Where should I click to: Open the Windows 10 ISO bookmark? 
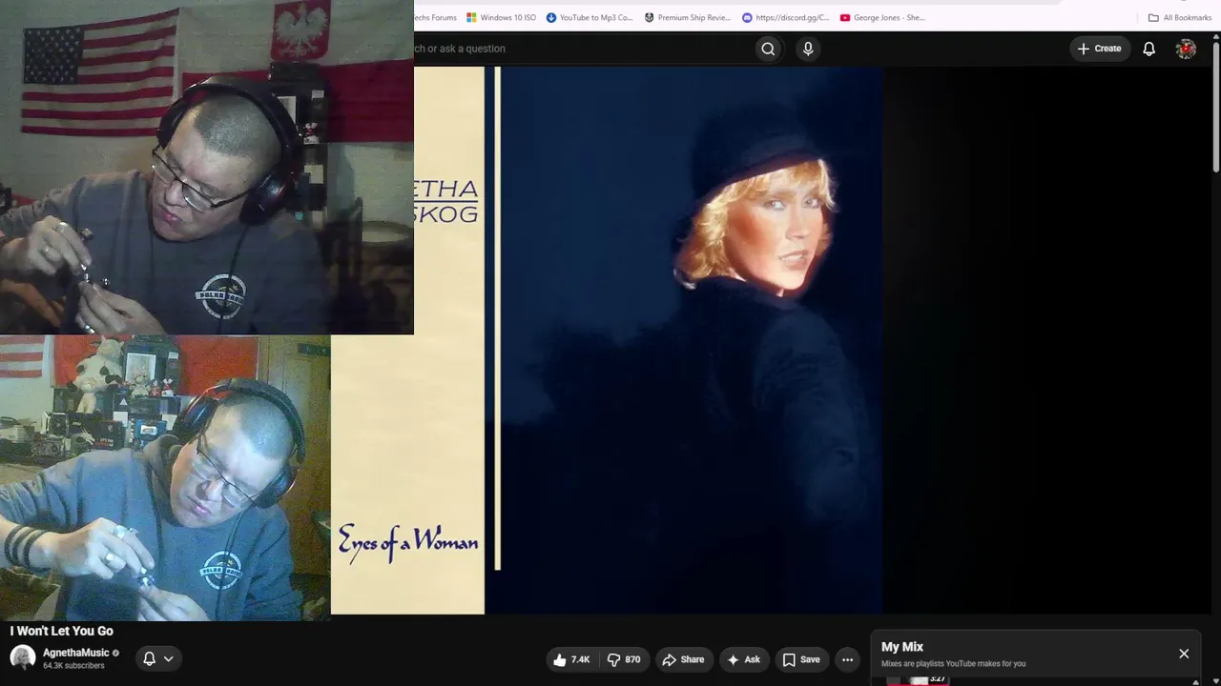[x=501, y=17]
